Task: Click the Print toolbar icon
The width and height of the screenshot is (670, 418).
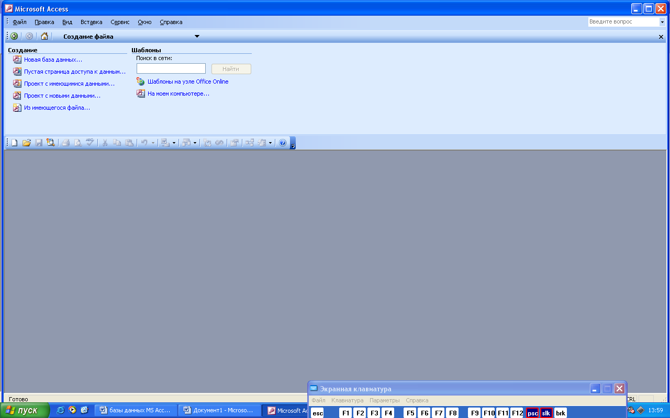Action: pyautogui.click(x=66, y=143)
